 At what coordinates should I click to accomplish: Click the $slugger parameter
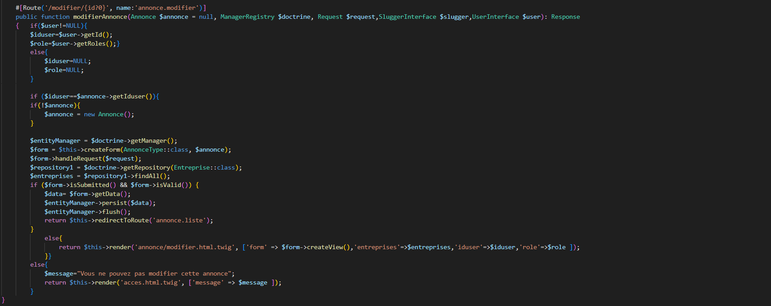coord(454,17)
